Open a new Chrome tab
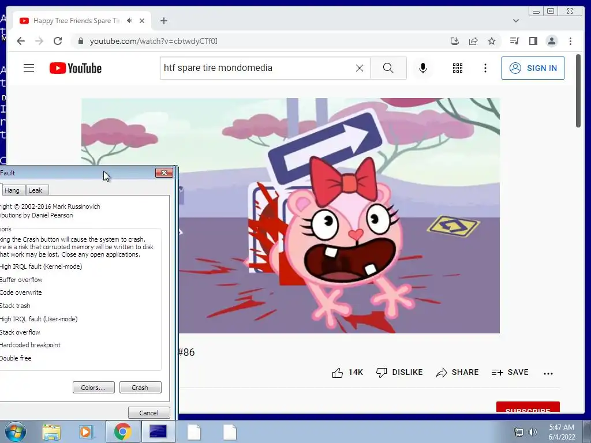This screenshot has height=443, width=591. coord(163,21)
